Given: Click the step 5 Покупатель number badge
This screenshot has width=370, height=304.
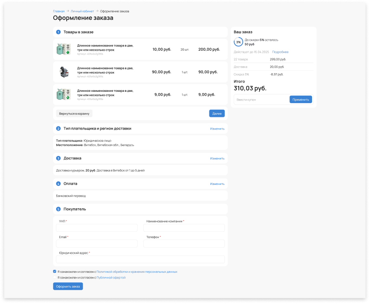Looking at the screenshot, I should point(58,209).
